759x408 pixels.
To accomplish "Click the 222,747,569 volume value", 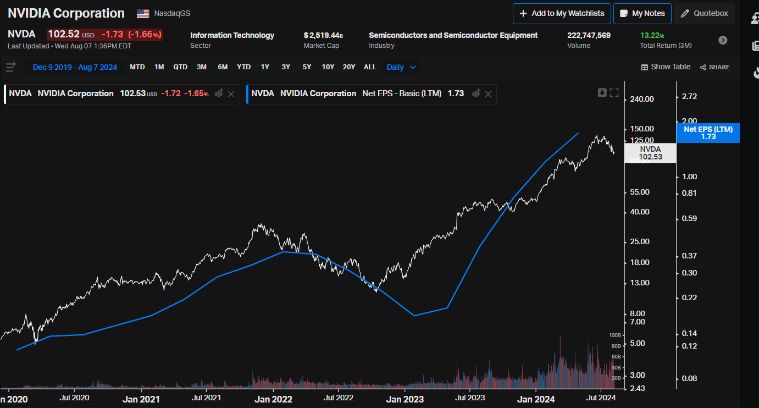I will (589, 35).
